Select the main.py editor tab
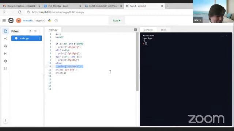This screenshot has width=234, height=131. (53, 30)
